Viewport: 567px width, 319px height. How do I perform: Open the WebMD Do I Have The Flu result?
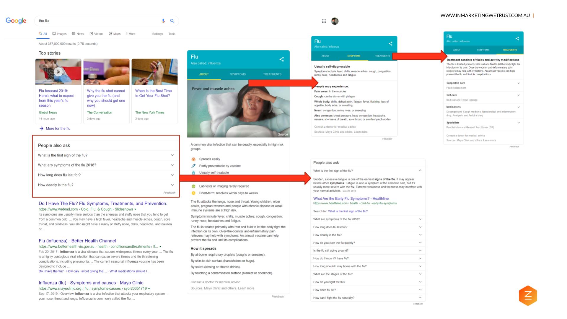[x=103, y=204]
